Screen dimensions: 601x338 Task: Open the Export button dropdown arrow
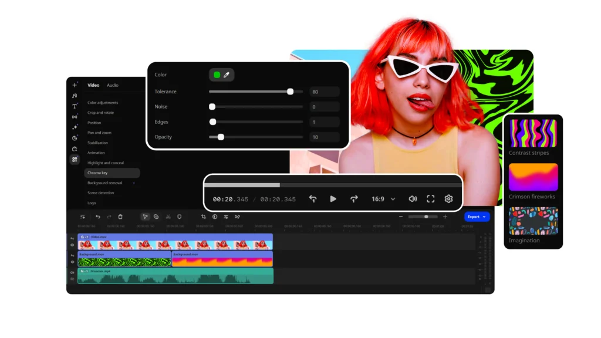point(484,217)
